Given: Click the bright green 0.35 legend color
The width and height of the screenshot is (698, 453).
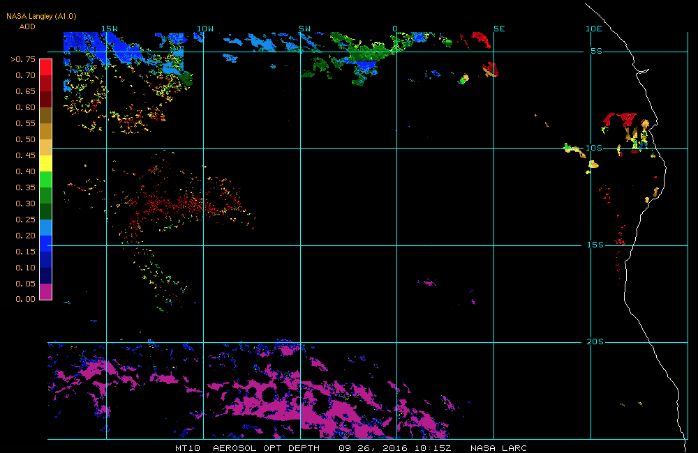Looking at the screenshot, I should click(x=46, y=179).
